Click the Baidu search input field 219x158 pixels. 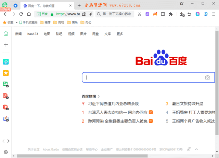pyautogui.click(x=144, y=77)
